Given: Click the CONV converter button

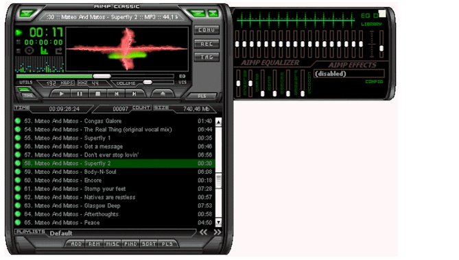Looking at the screenshot, I should pos(207,30).
